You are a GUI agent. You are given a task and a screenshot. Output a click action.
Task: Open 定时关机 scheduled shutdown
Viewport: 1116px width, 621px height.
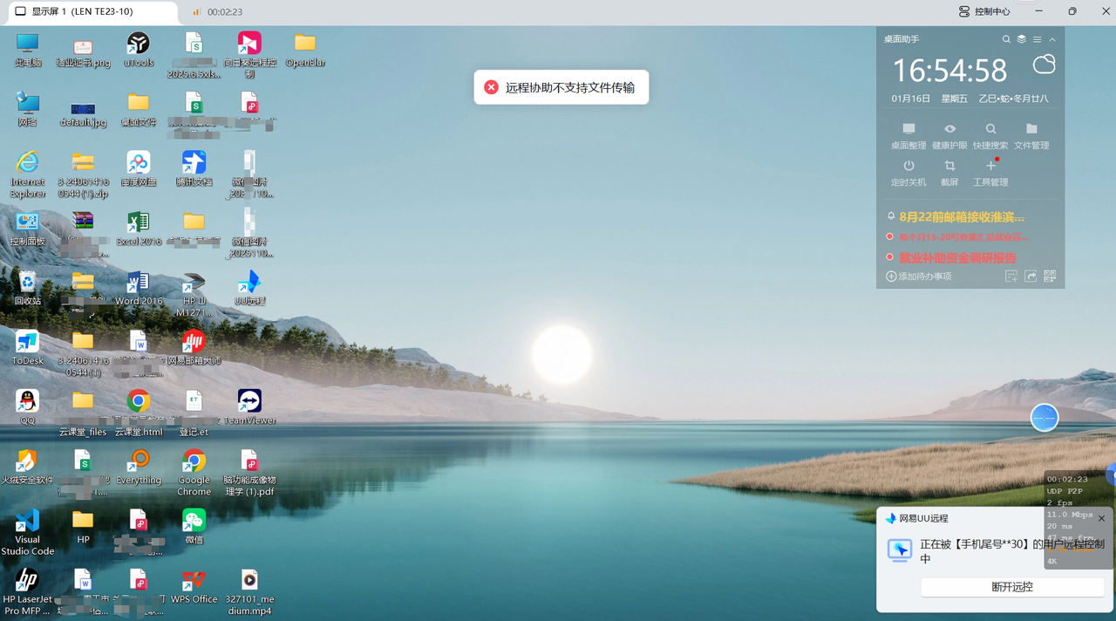click(x=908, y=172)
